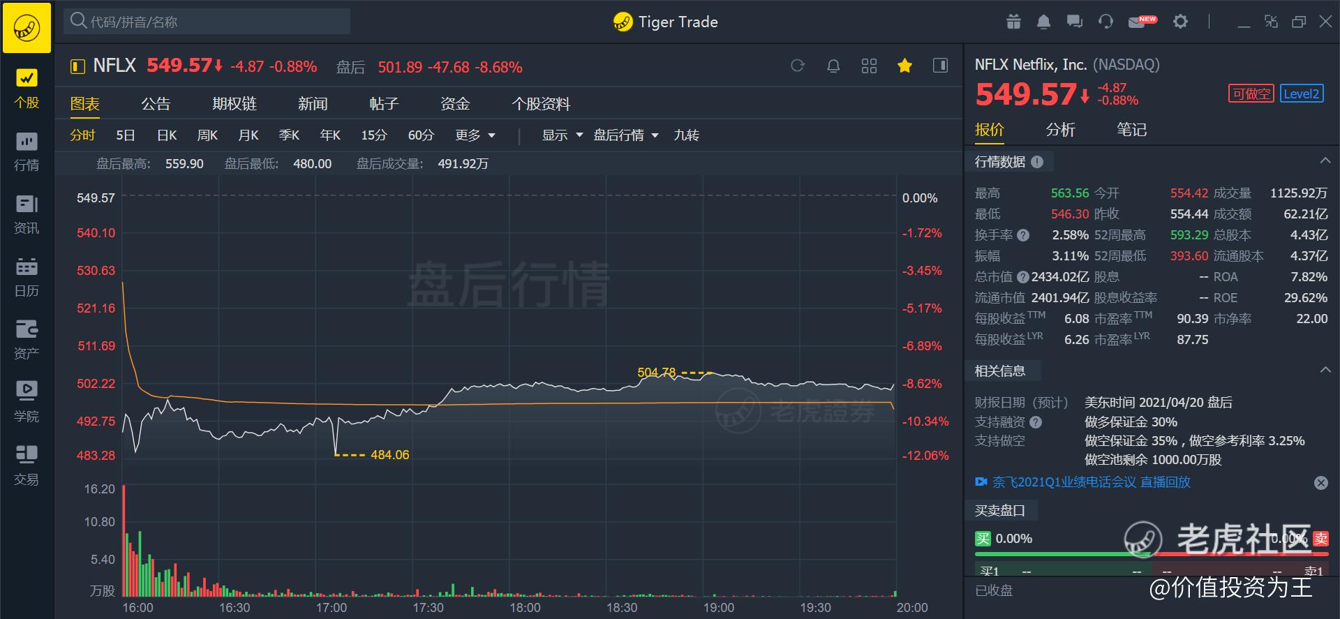Screen dimensions: 1340x619
Task: Open the multi-chart grid layout icon
Action: 869,66
